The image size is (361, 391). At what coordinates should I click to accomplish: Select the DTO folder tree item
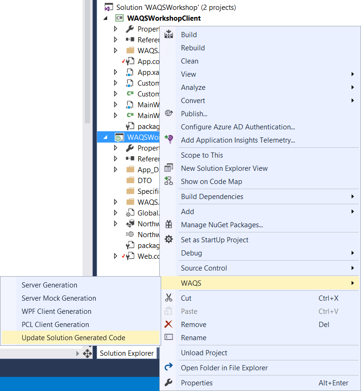144,180
